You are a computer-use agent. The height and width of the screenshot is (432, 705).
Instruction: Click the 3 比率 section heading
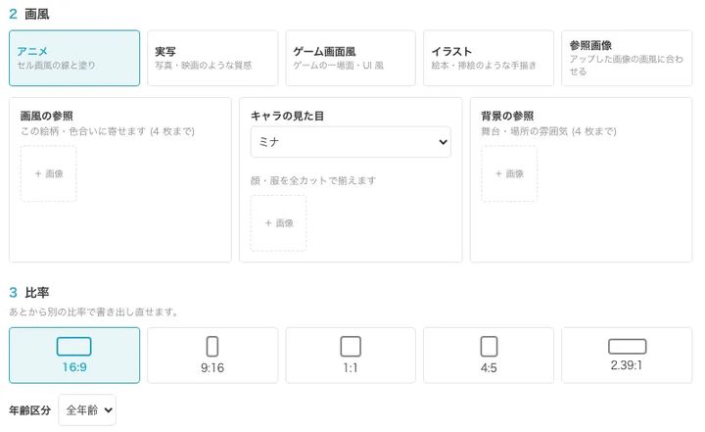coord(28,293)
